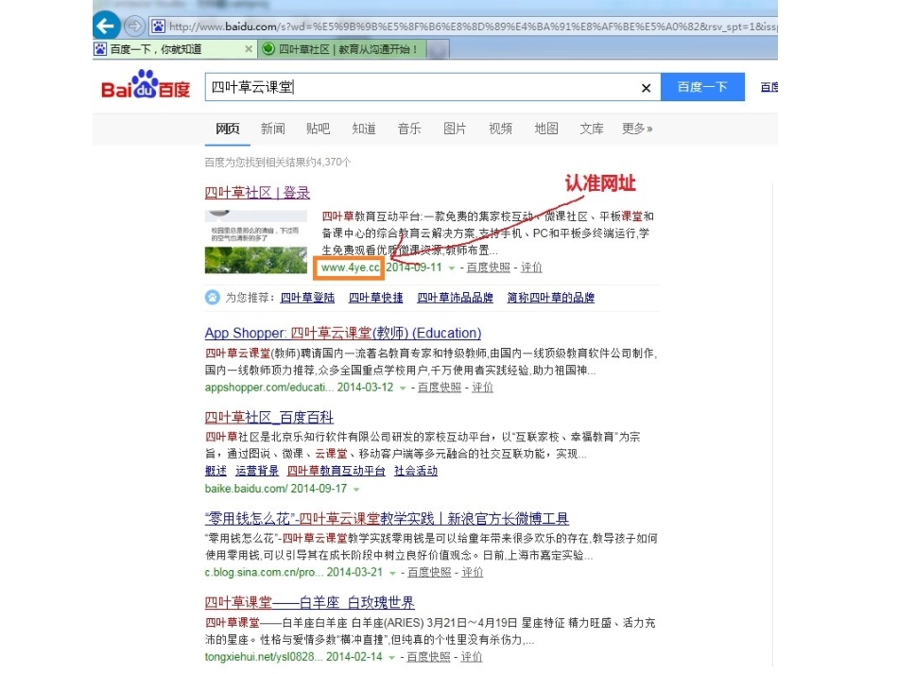The height and width of the screenshot is (674, 898).
Task: Select the 新闻 search category
Action: [272, 129]
